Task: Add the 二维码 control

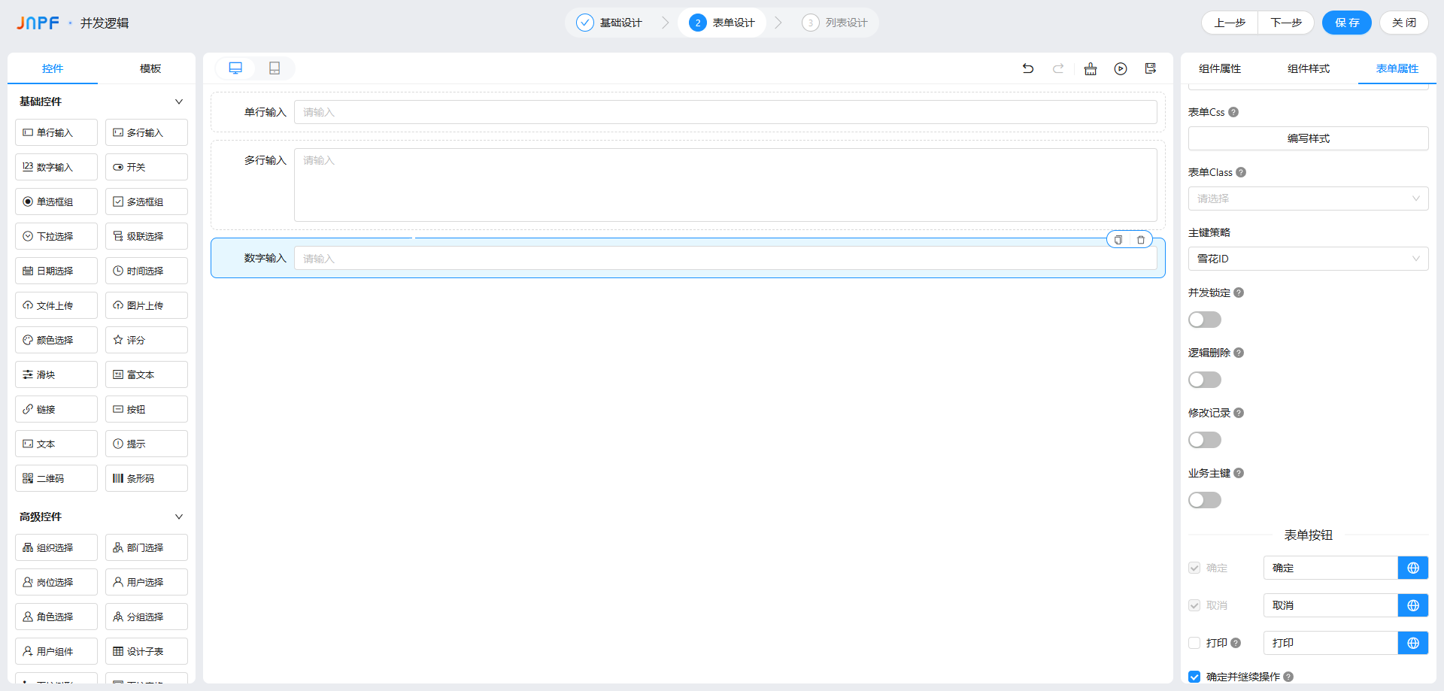Action: [56, 478]
